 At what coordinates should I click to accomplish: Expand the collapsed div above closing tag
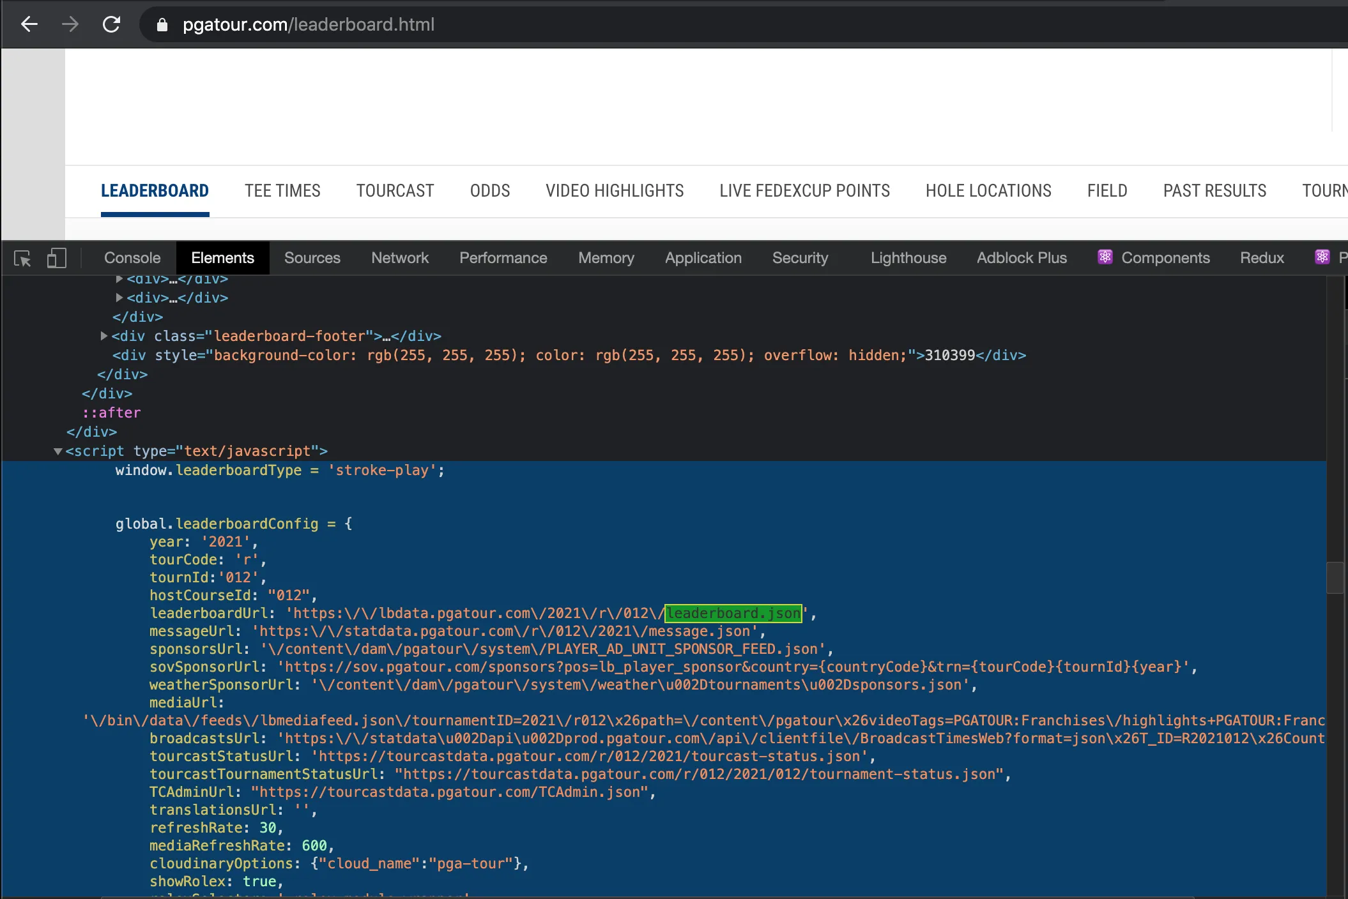tap(119, 298)
